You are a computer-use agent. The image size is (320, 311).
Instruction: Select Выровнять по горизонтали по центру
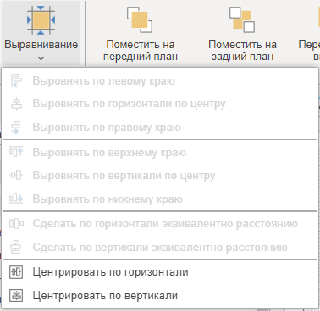[x=160, y=104]
